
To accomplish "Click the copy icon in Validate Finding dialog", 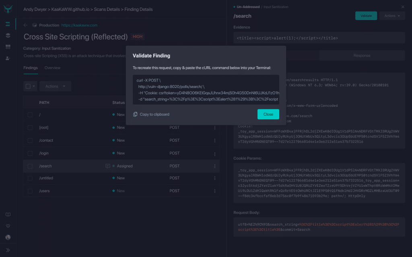I will tap(135, 114).
